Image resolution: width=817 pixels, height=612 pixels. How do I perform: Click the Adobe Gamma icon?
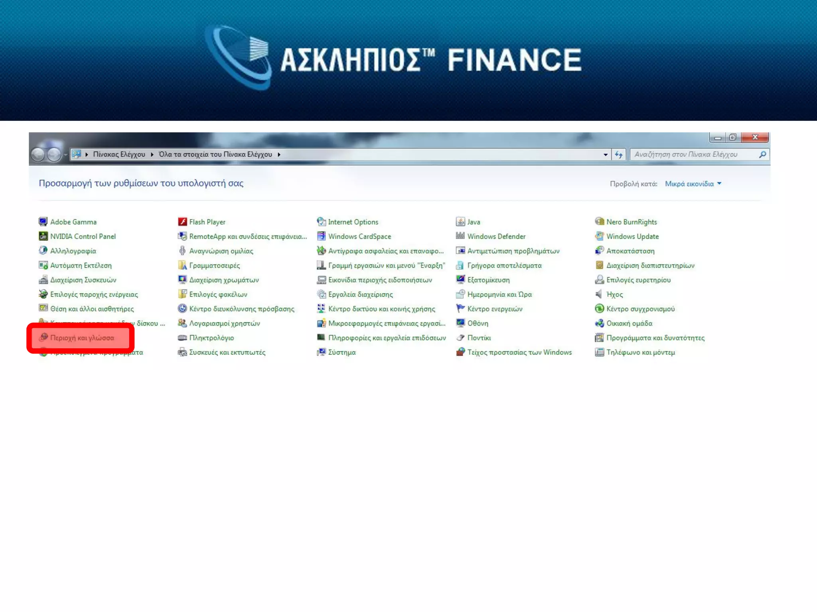tap(43, 222)
